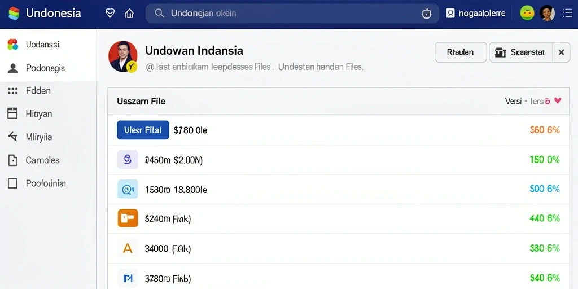The width and height of the screenshot is (578, 289).
Task: Click the light blue icon on 1530m row
Action: click(x=128, y=189)
